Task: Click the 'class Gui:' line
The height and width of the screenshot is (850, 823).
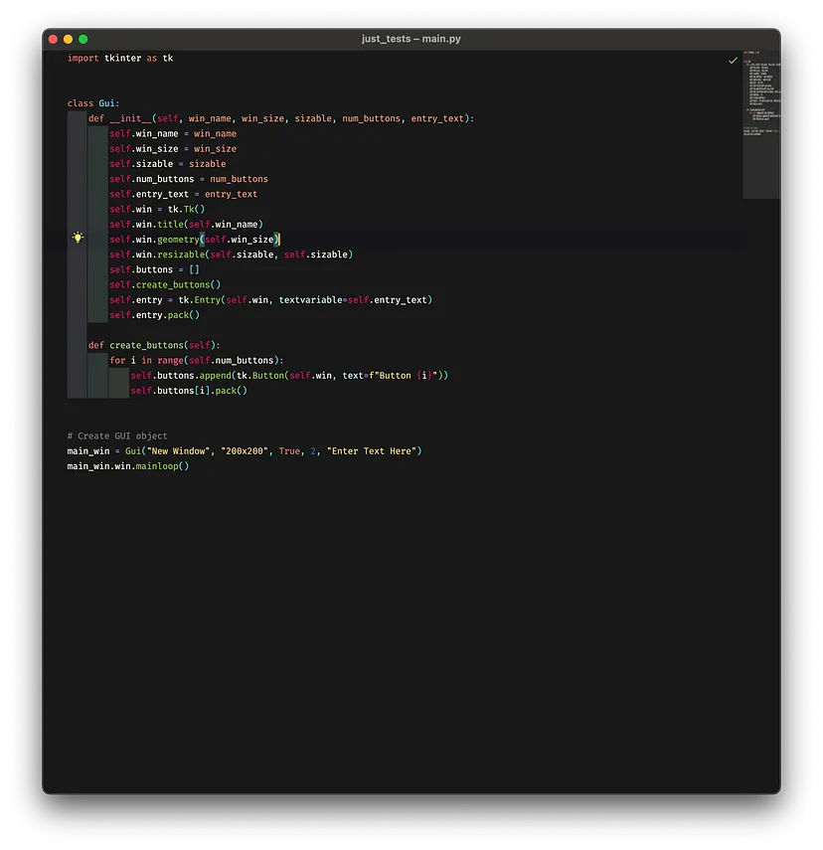Action: pyautogui.click(x=93, y=103)
